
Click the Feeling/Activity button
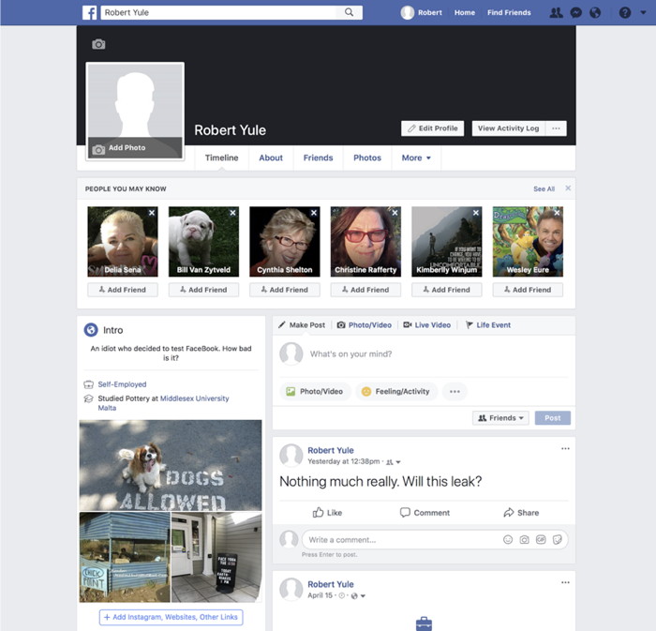[396, 392]
